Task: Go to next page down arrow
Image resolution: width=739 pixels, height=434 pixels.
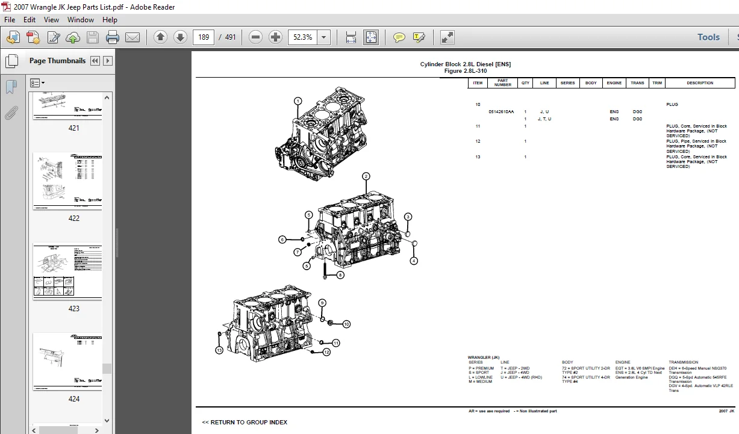Action: [x=180, y=37]
